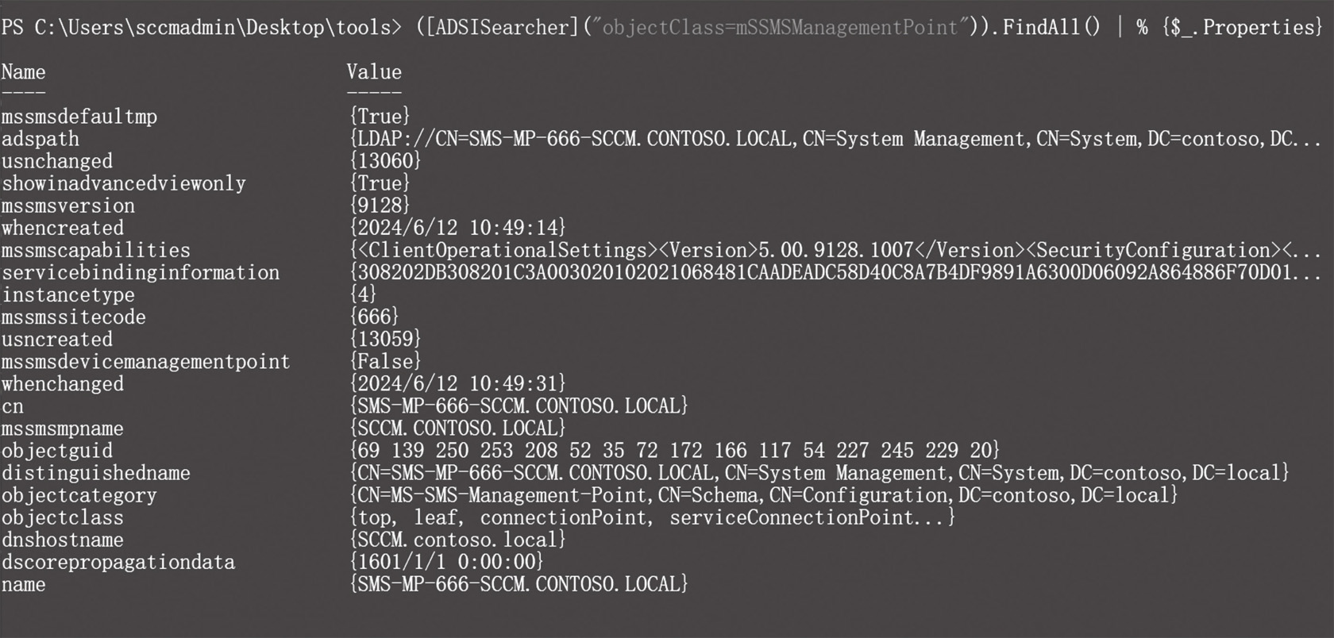This screenshot has width=1334, height=638.
Task: Click the Value column header
Action: [x=374, y=72]
